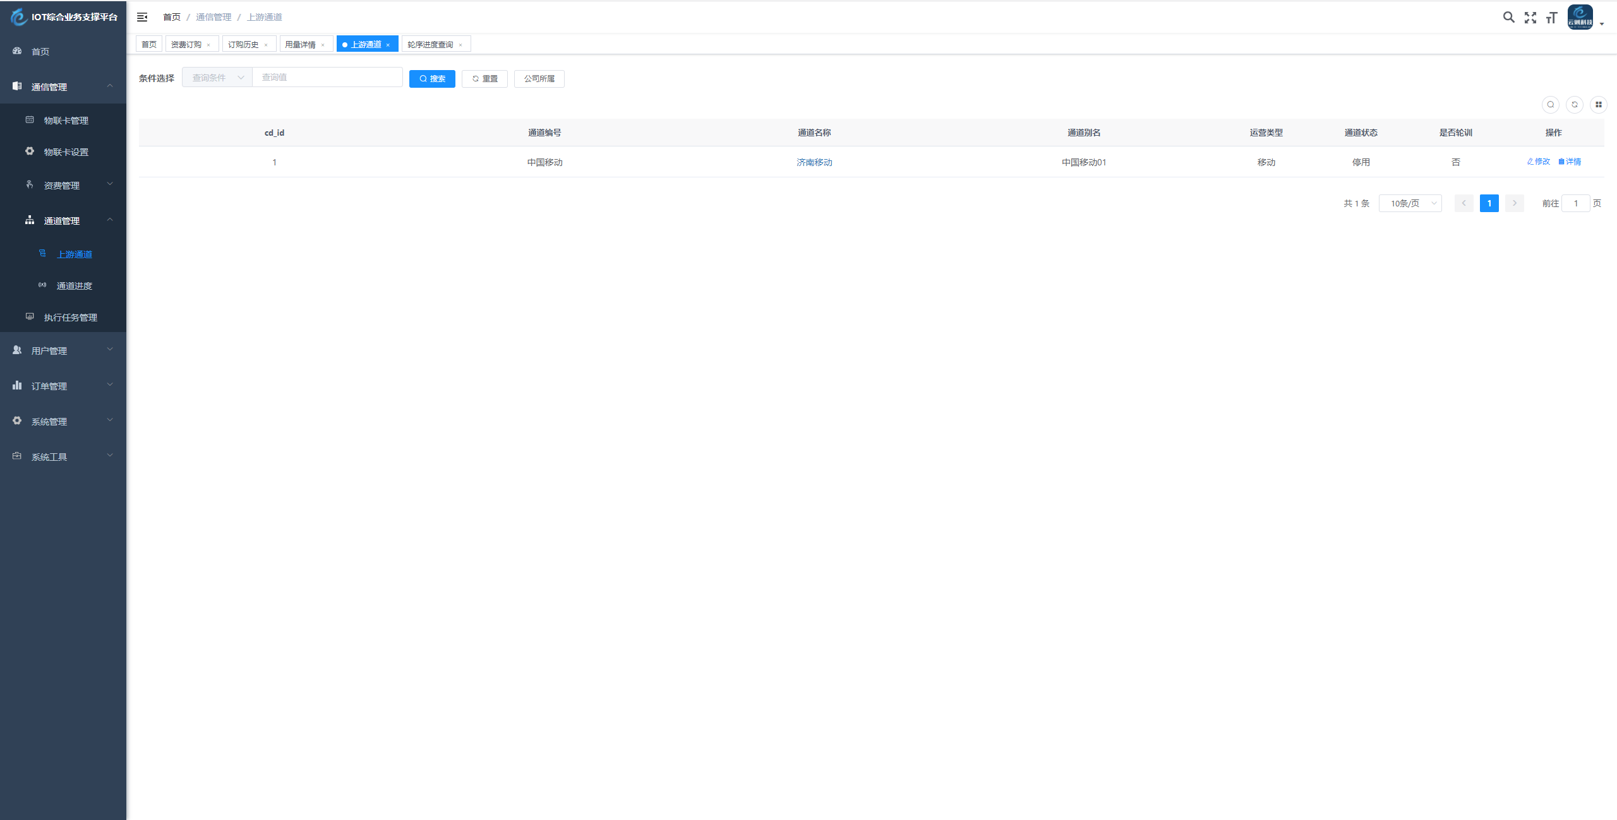Click the 停用 status cell

(1361, 162)
